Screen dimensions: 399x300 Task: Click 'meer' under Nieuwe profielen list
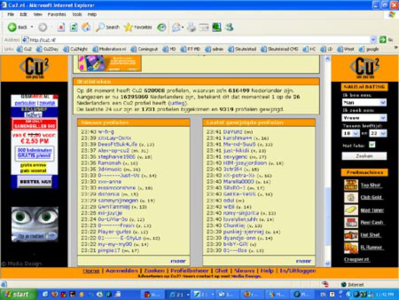click(178, 261)
